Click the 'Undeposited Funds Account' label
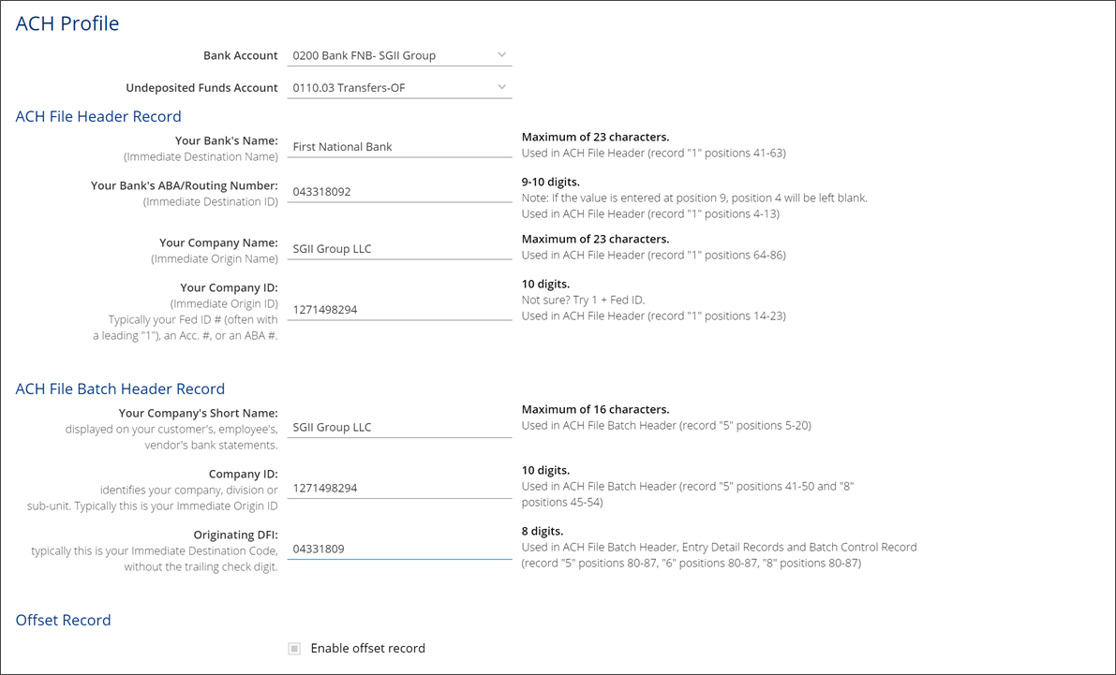The image size is (1116, 675). click(202, 87)
